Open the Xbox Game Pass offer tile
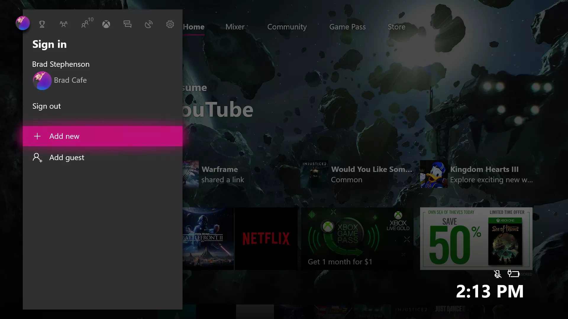568x319 pixels. 357,238
